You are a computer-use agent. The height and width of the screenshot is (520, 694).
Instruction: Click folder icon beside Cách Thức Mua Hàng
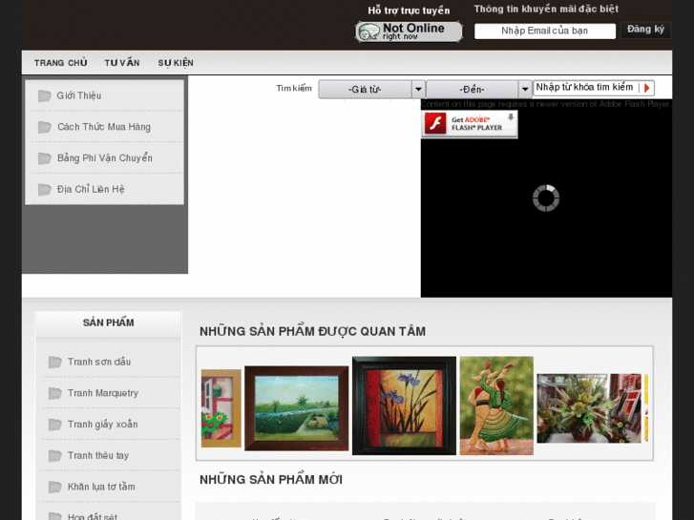(x=44, y=127)
